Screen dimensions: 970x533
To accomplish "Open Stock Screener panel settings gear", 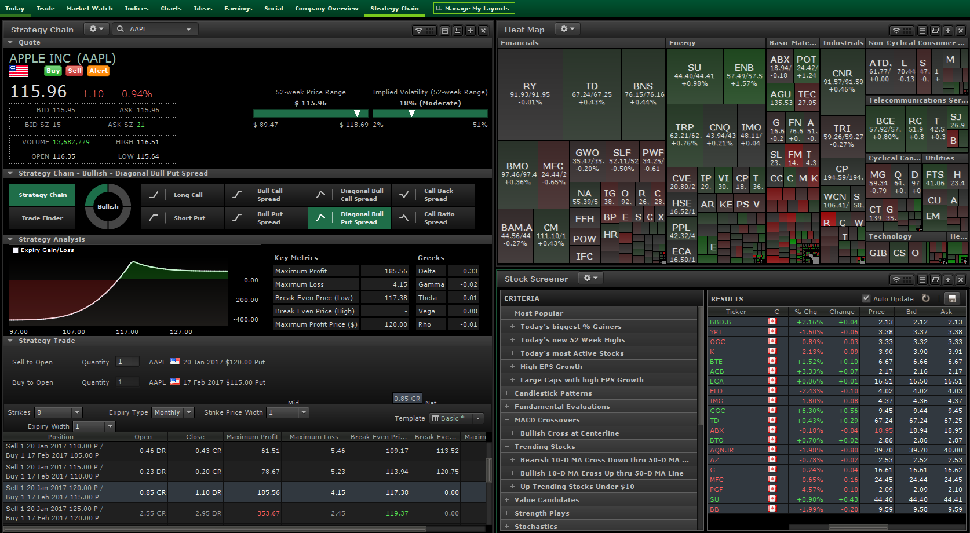I will point(590,278).
